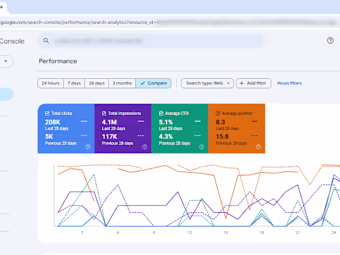Click help icon on Total impressions card
Viewport: 340px width, 255px height.
[145, 147]
